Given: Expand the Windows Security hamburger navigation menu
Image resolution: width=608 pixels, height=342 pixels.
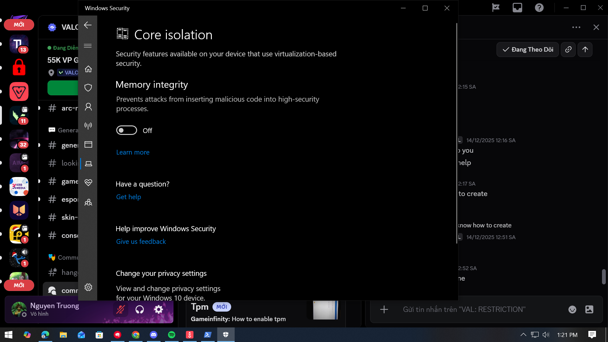Looking at the screenshot, I should [x=88, y=46].
